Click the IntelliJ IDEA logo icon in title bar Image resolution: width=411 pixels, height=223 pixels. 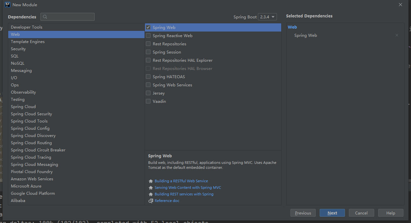point(8,5)
